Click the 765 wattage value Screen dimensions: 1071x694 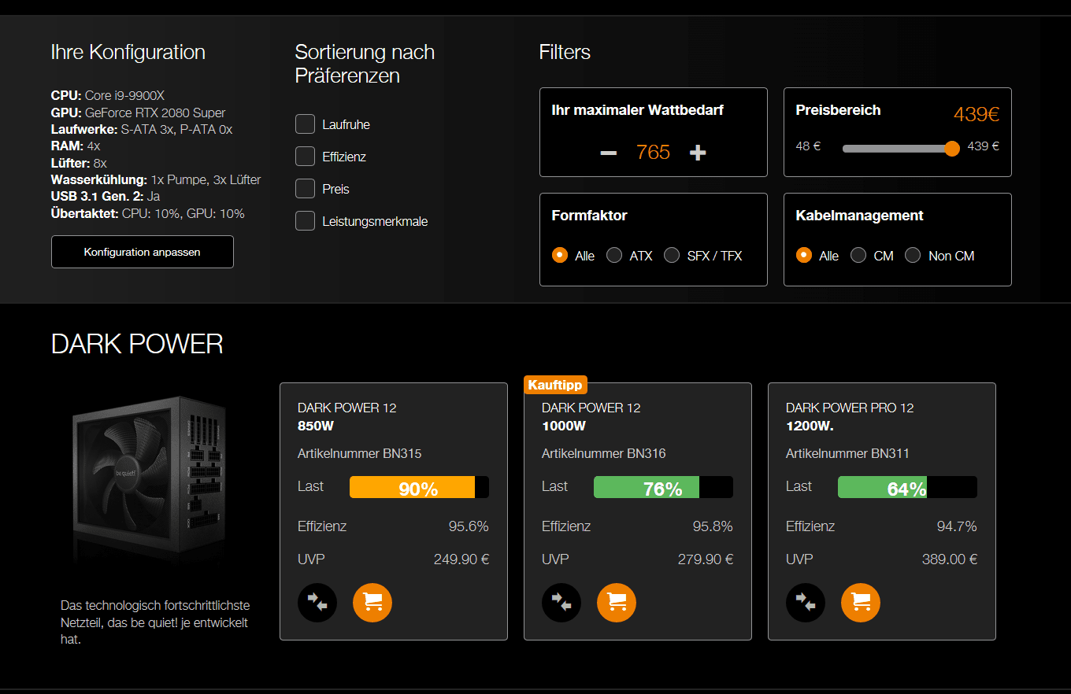click(653, 153)
